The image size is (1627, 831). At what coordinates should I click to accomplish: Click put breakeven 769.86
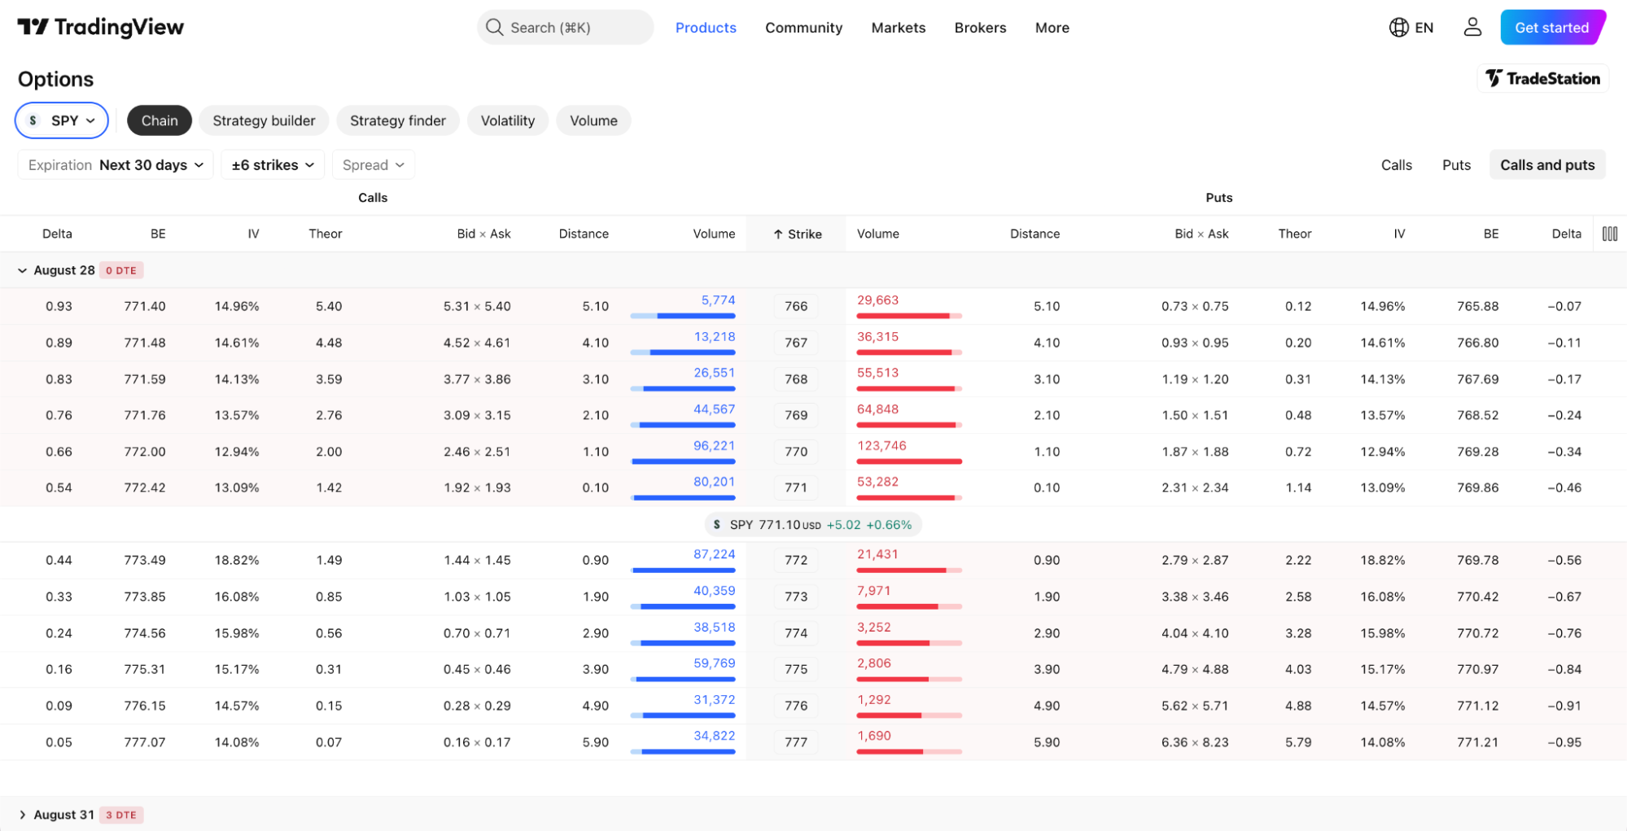[x=1477, y=488]
